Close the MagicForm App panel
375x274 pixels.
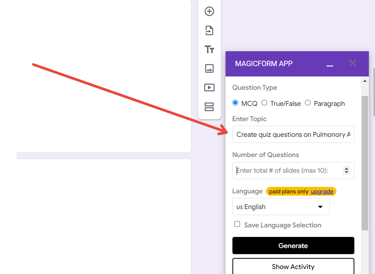352,63
